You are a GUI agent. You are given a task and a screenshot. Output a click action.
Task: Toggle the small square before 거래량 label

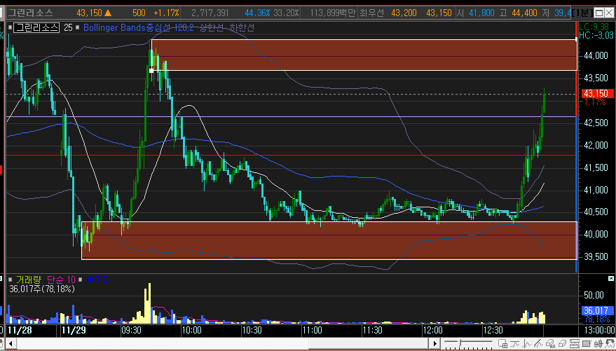coord(11,280)
